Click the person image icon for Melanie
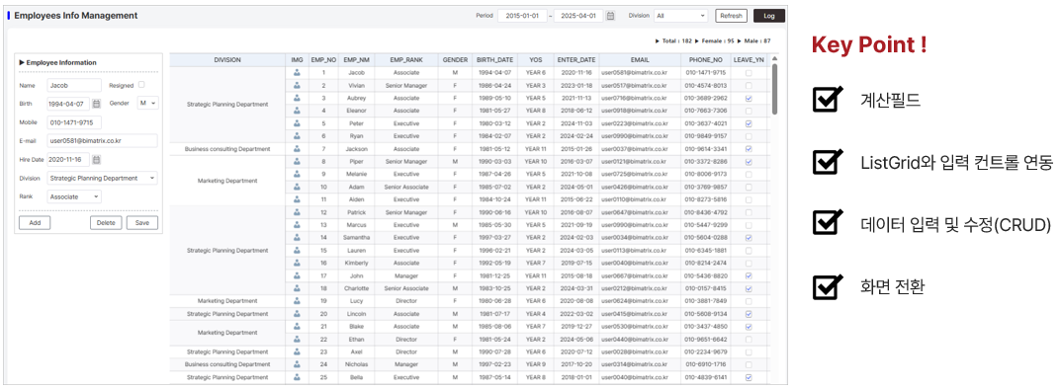1061x389 pixels. click(x=297, y=174)
